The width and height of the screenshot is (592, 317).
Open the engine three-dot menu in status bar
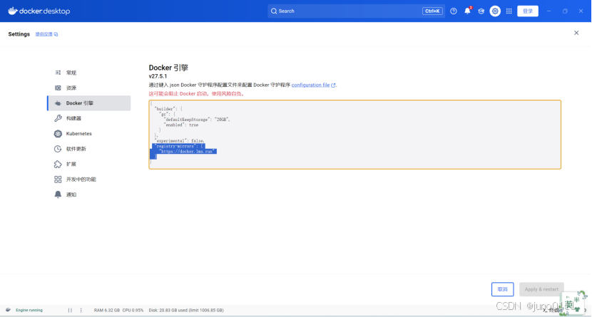pos(81,310)
